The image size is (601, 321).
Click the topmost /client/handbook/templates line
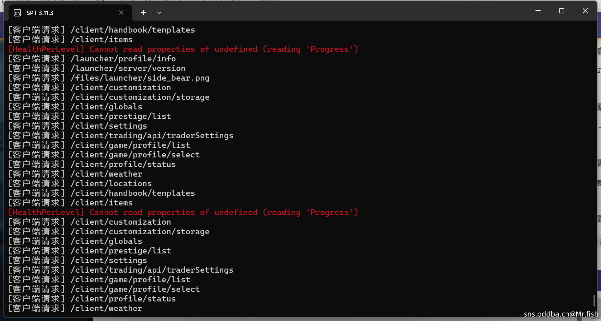point(102,30)
